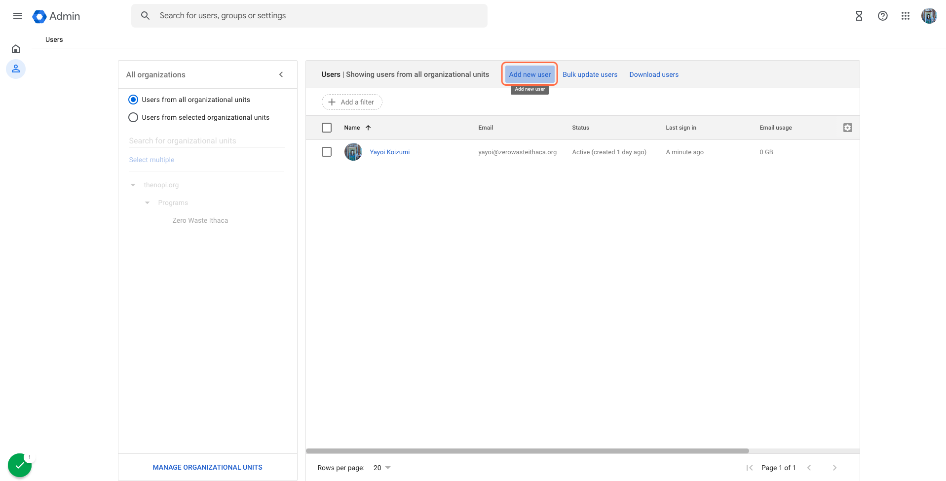Go to previous page arrow
This screenshot has height=481, width=946.
pos(809,468)
